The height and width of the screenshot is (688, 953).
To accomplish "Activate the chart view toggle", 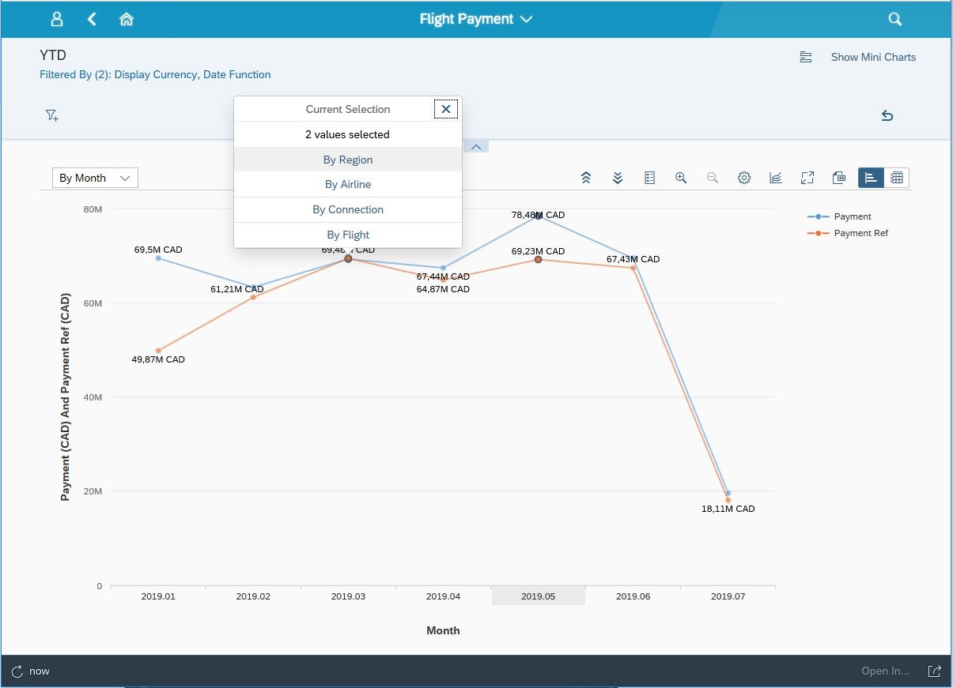I will tap(871, 177).
